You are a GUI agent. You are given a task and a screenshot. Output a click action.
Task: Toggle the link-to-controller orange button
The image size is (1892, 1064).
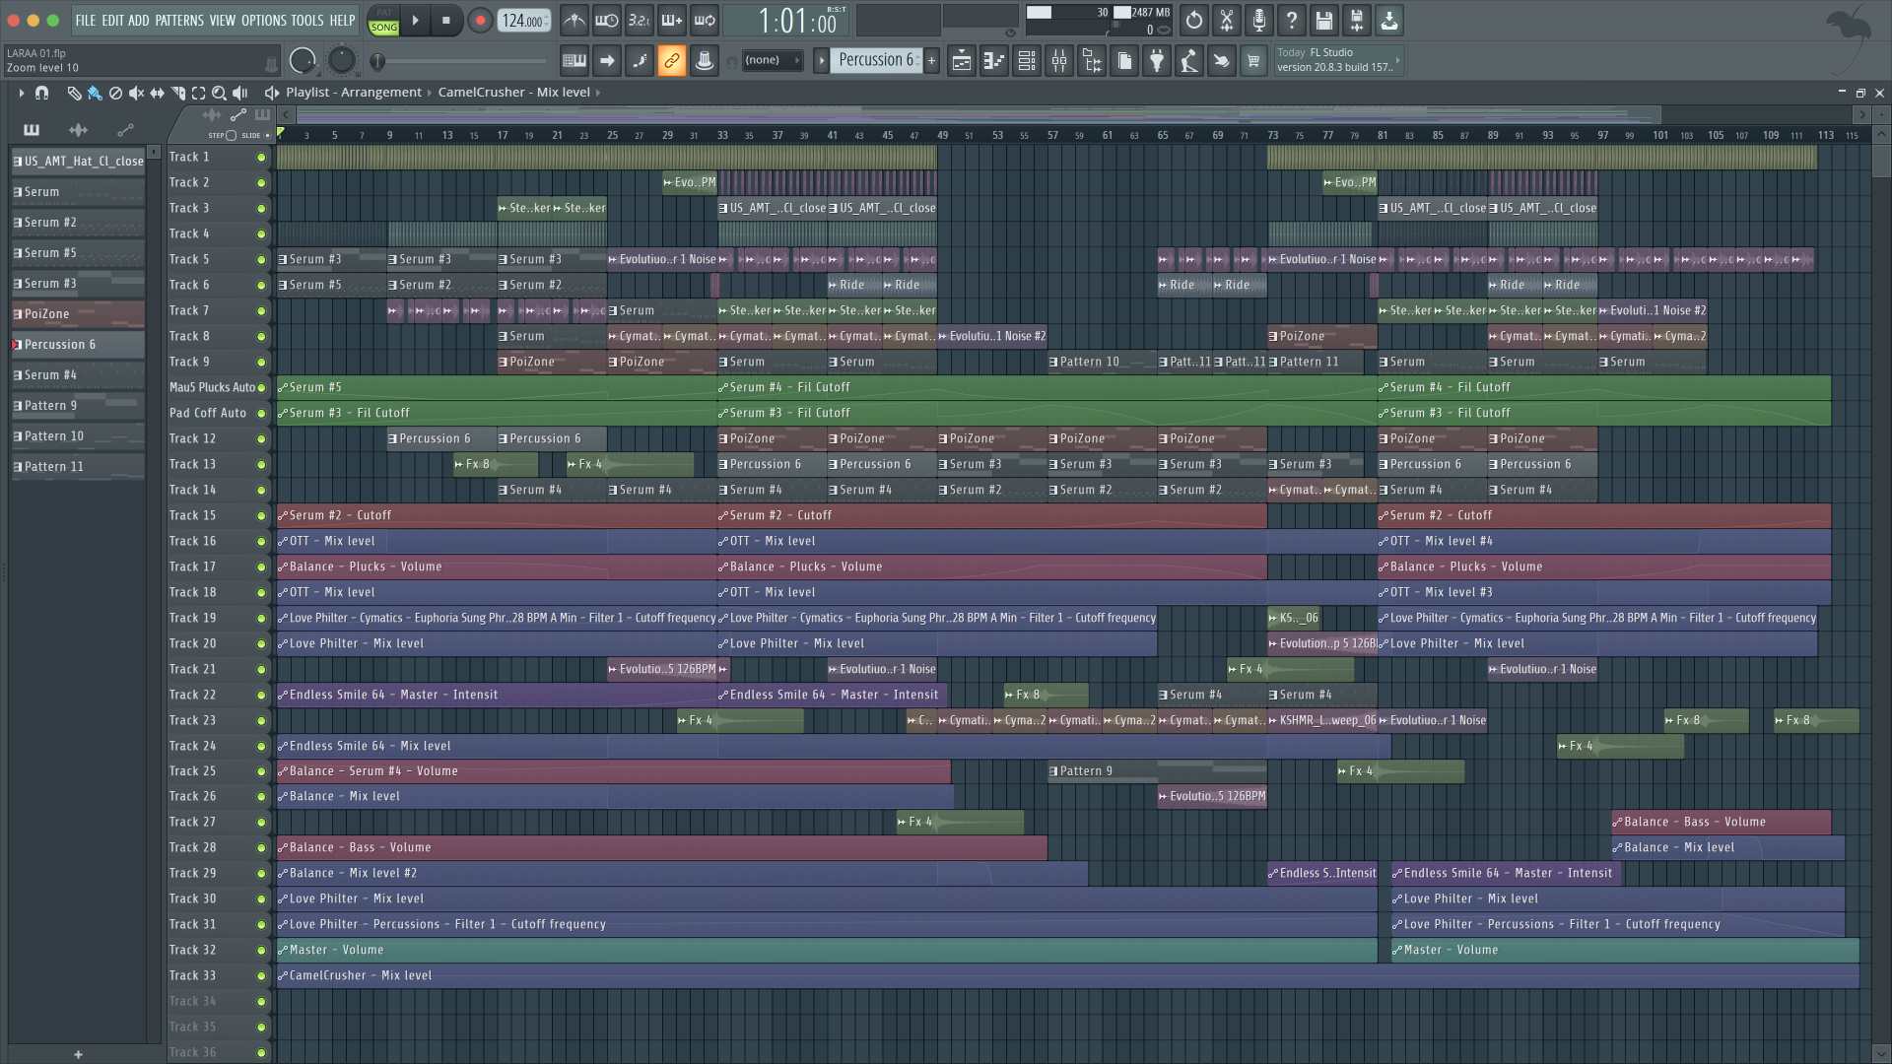coord(671,61)
